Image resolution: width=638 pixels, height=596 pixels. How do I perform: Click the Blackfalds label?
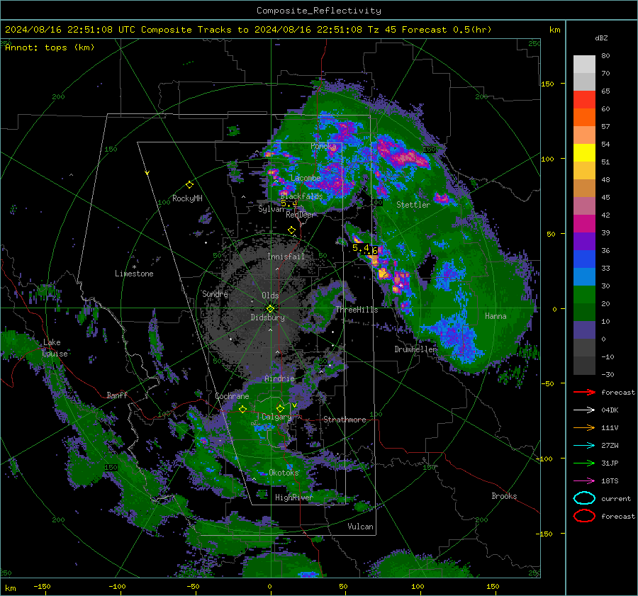click(301, 196)
